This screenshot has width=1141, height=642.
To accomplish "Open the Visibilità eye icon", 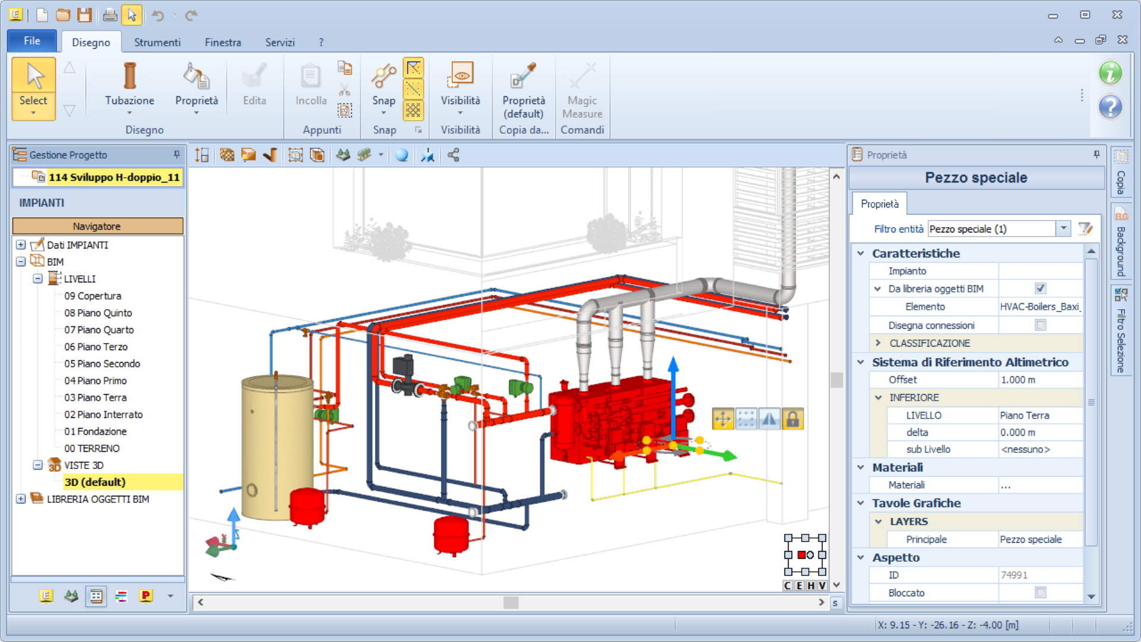I will click(460, 75).
